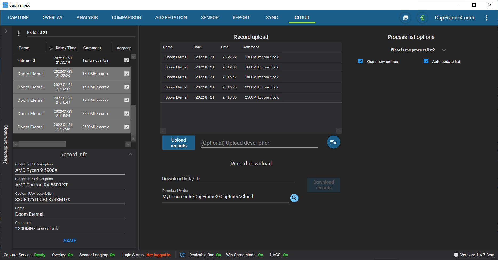Click the Aggregation column header

tap(123, 48)
